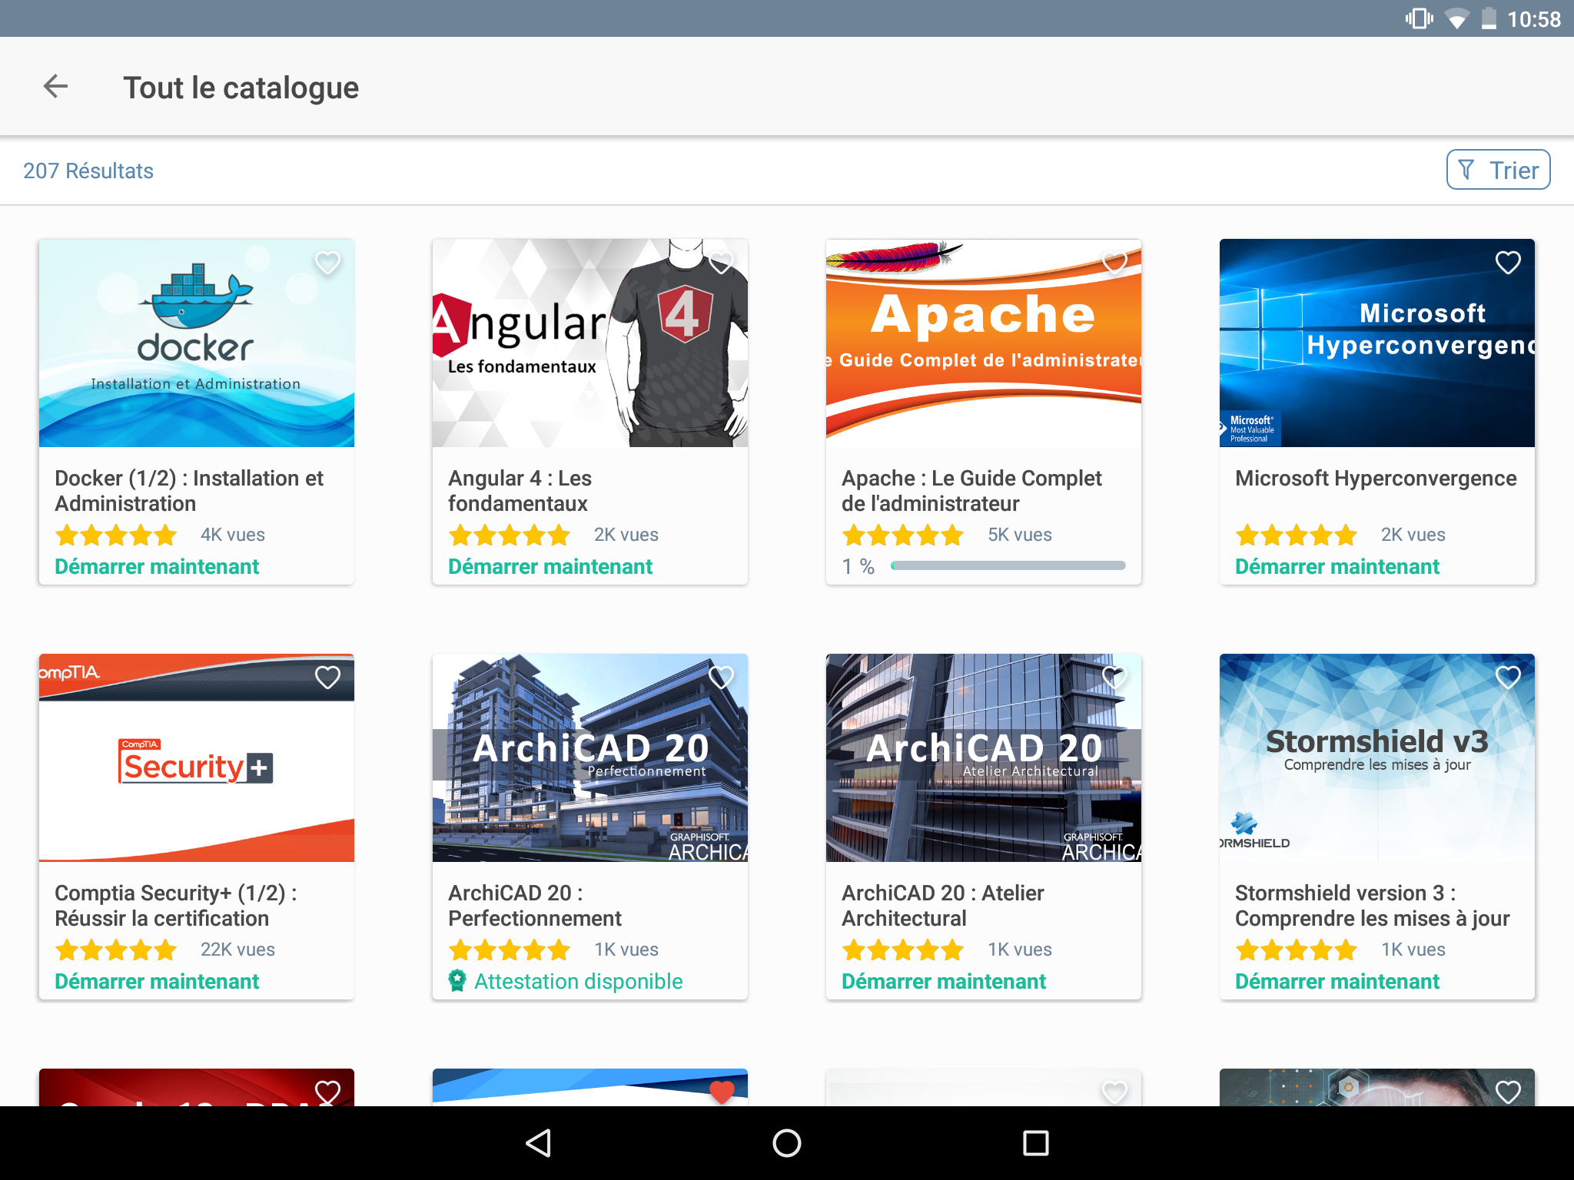Toggle heart on ArchiCAD 20 Perfectionnement card
The image size is (1574, 1180).
(721, 678)
